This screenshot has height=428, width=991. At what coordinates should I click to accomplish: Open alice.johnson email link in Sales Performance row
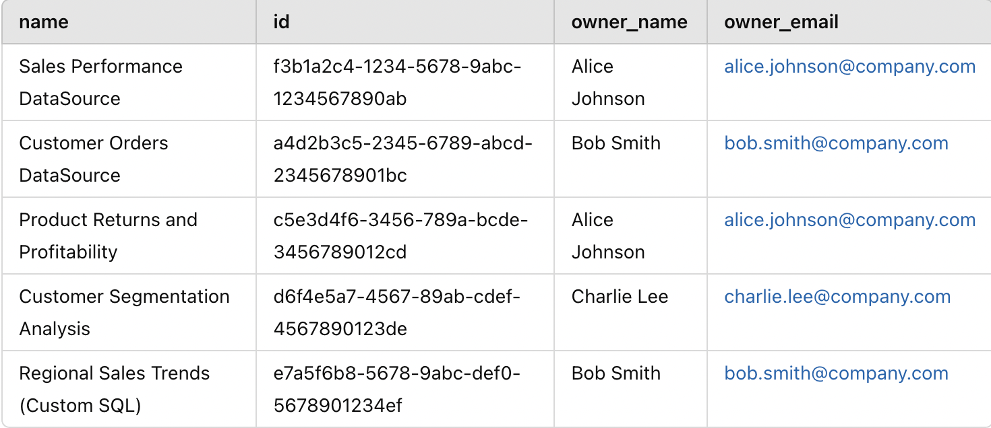pos(849,67)
